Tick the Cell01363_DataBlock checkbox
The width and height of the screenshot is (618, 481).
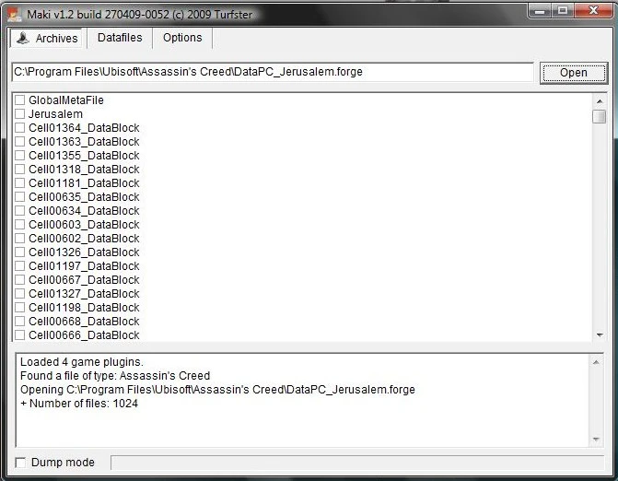coord(19,142)
